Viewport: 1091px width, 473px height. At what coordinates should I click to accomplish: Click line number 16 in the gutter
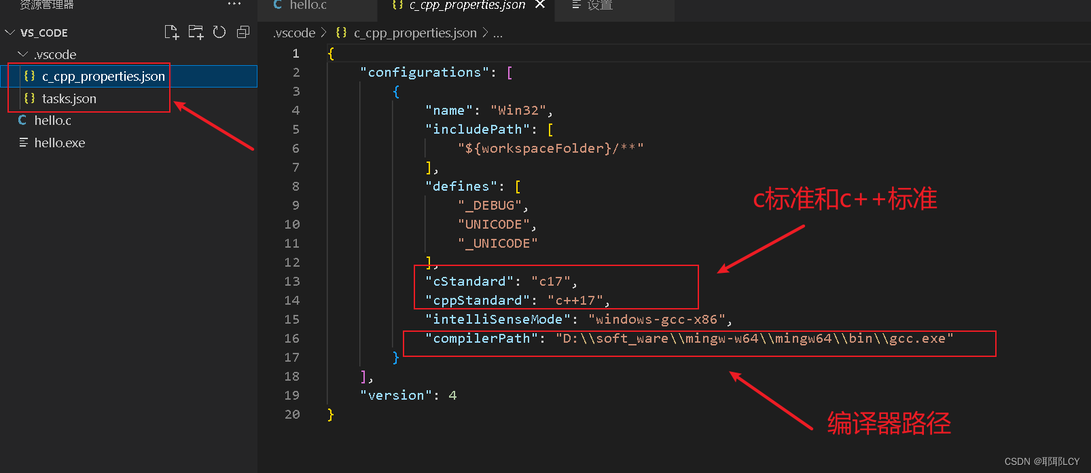coord(292,338)
